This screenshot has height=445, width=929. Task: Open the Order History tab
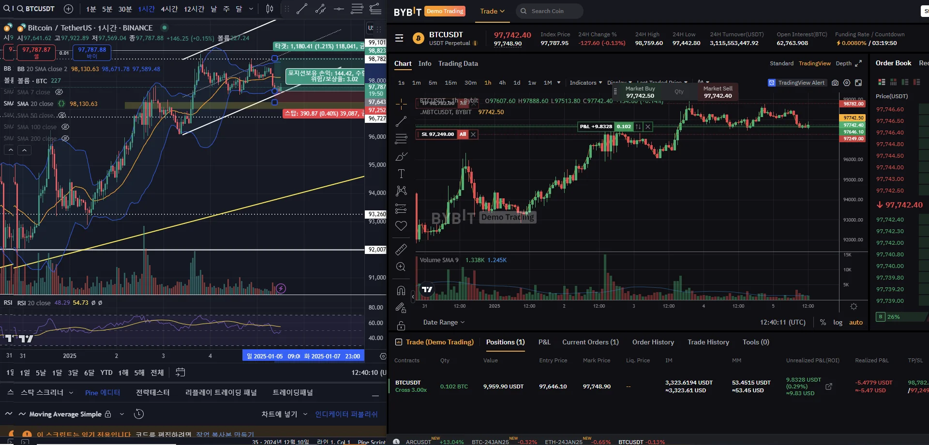(x=653, y=342)
